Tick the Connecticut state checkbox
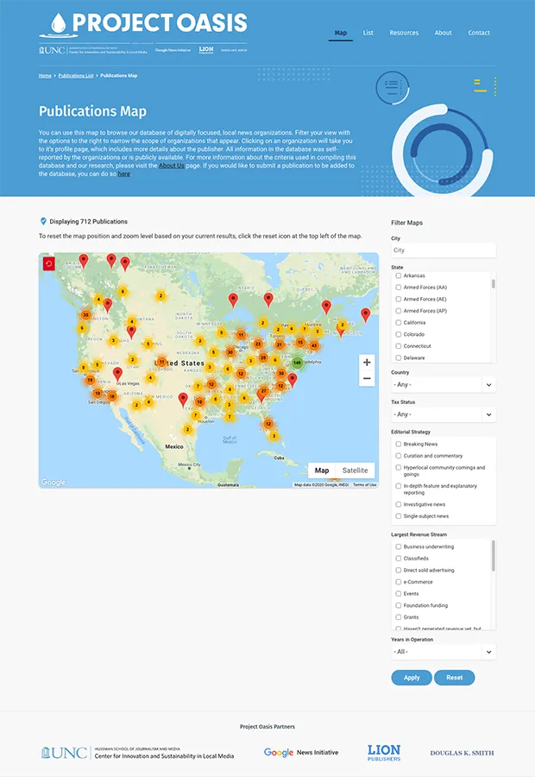The width and height of the screenshot is (535, 777). [x=399, y=346]
